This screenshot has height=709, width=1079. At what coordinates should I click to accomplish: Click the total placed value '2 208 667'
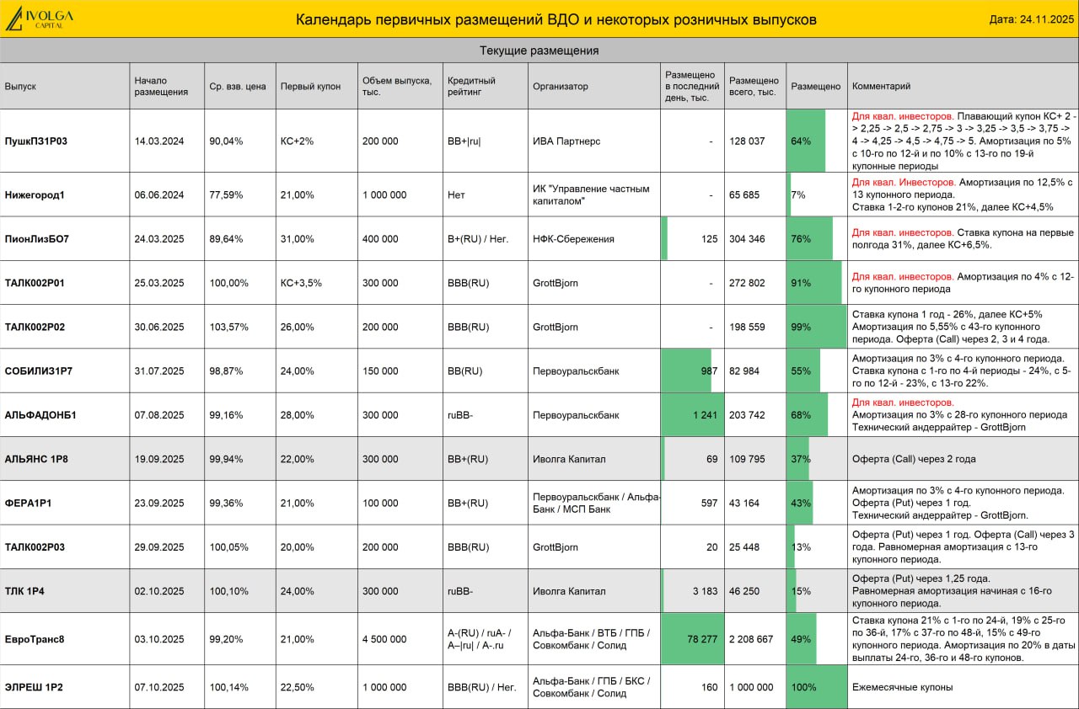coord(751,639)
